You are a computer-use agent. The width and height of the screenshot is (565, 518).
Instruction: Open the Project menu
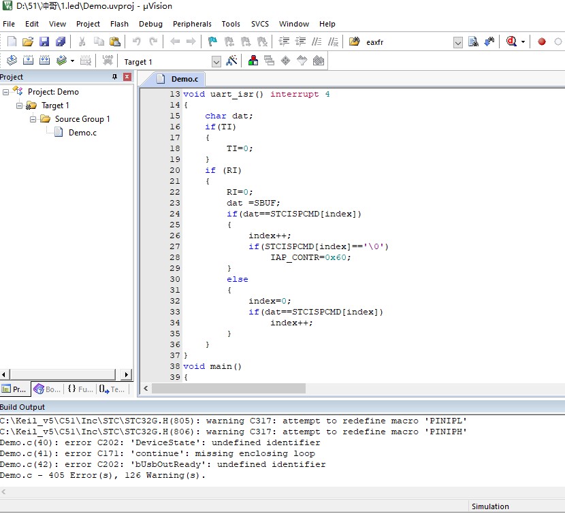[88, 24]
